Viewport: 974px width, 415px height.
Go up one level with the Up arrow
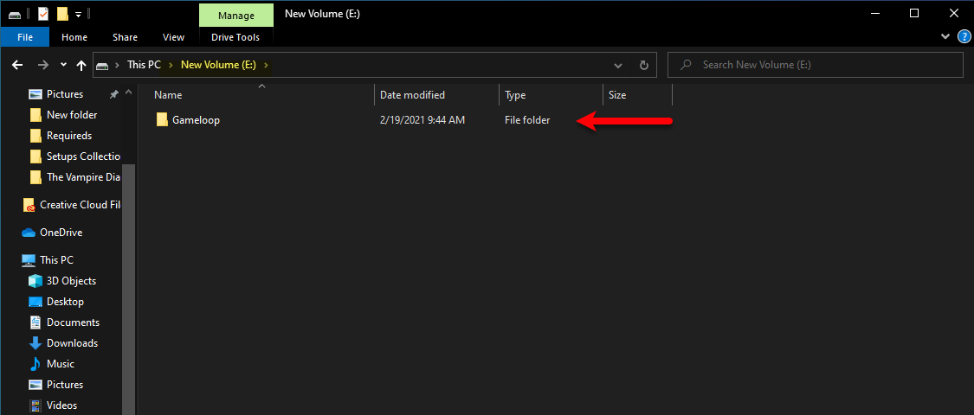pos(81,65)
